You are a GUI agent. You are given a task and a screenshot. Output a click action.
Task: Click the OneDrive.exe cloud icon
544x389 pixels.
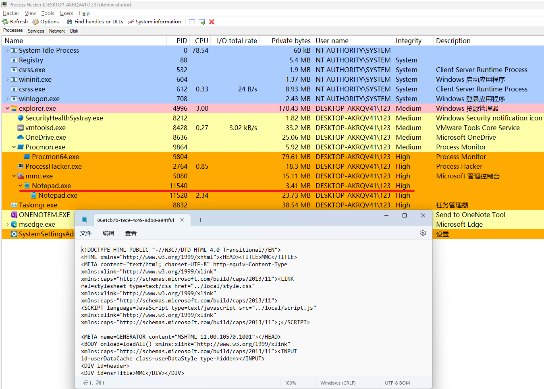coord(21,137)
